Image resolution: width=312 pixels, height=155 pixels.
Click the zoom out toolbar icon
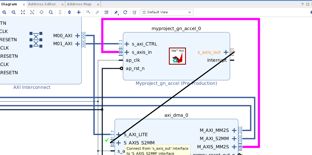coord(14,12)
